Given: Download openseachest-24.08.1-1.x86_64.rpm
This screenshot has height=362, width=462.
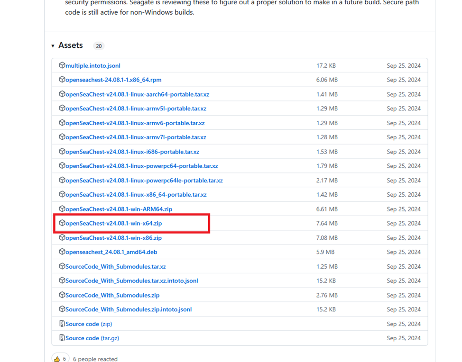Looking at the screenshot, I should point(113,80).
